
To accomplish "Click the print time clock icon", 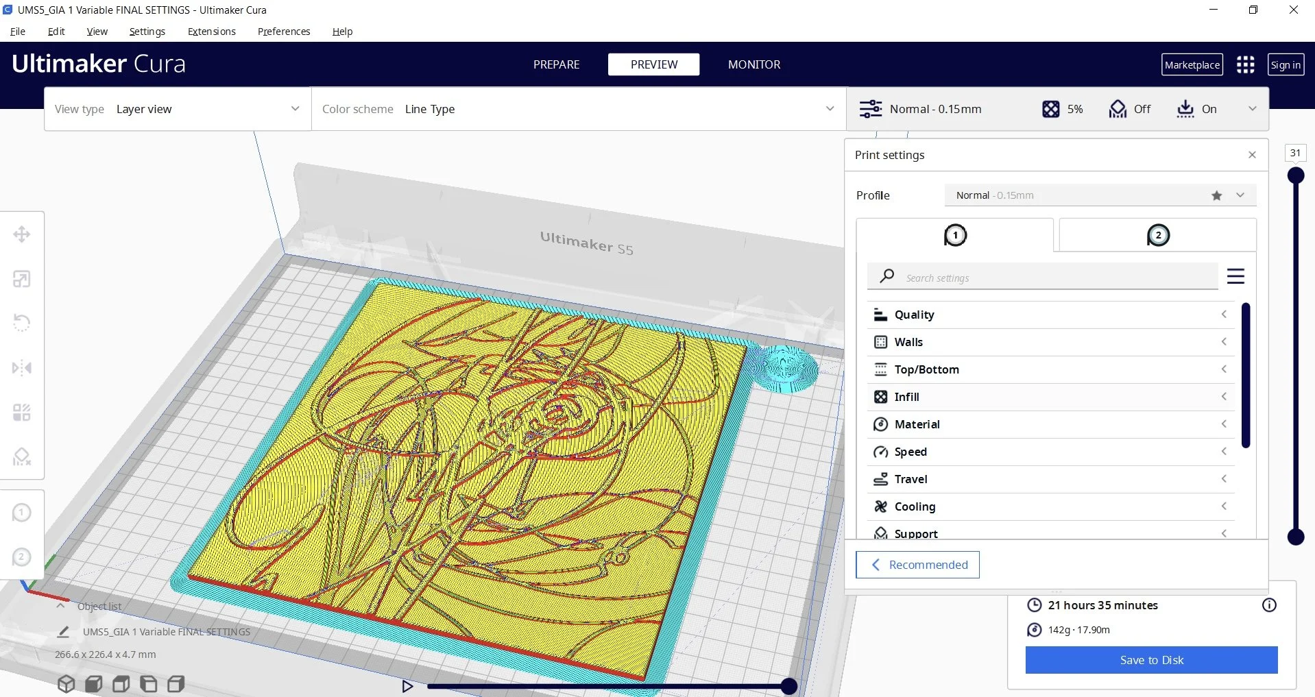I will (x=1034, y=605).
